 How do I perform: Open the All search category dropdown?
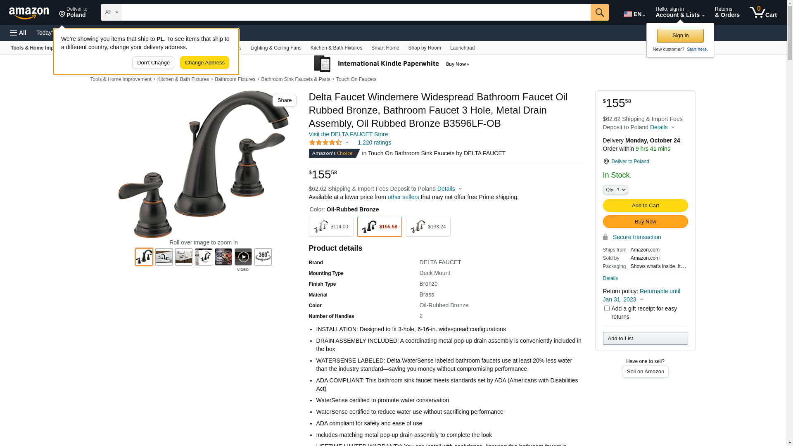(x=112, y=12)
